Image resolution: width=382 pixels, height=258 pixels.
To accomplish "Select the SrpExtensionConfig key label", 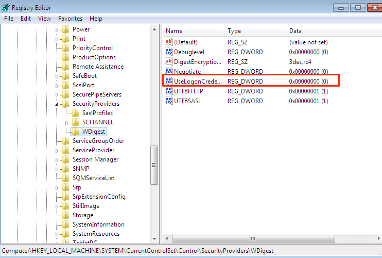I will click(x=99, y=197).
